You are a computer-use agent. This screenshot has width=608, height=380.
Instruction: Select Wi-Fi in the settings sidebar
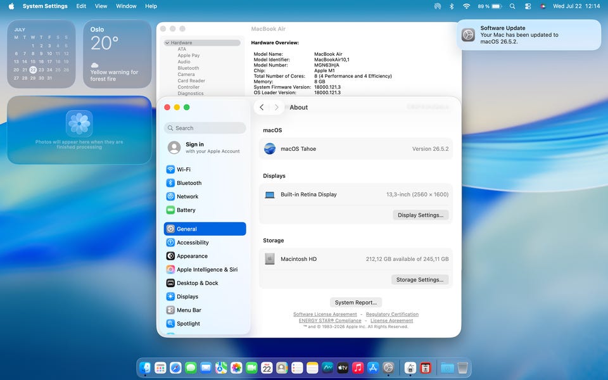pyautogui.click(x=205, y=170)
